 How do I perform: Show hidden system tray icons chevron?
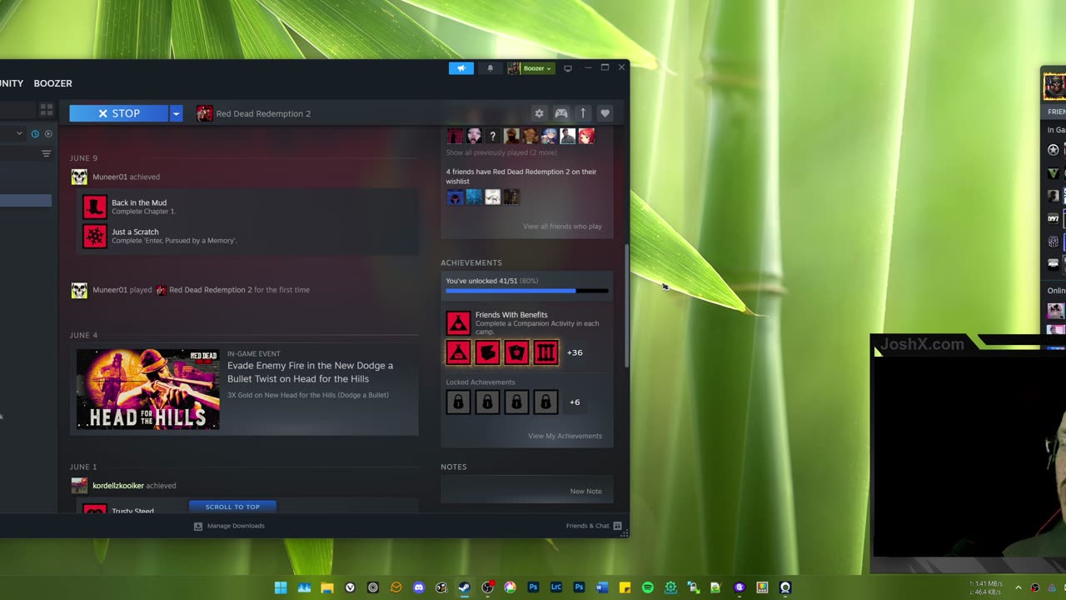1018,587
